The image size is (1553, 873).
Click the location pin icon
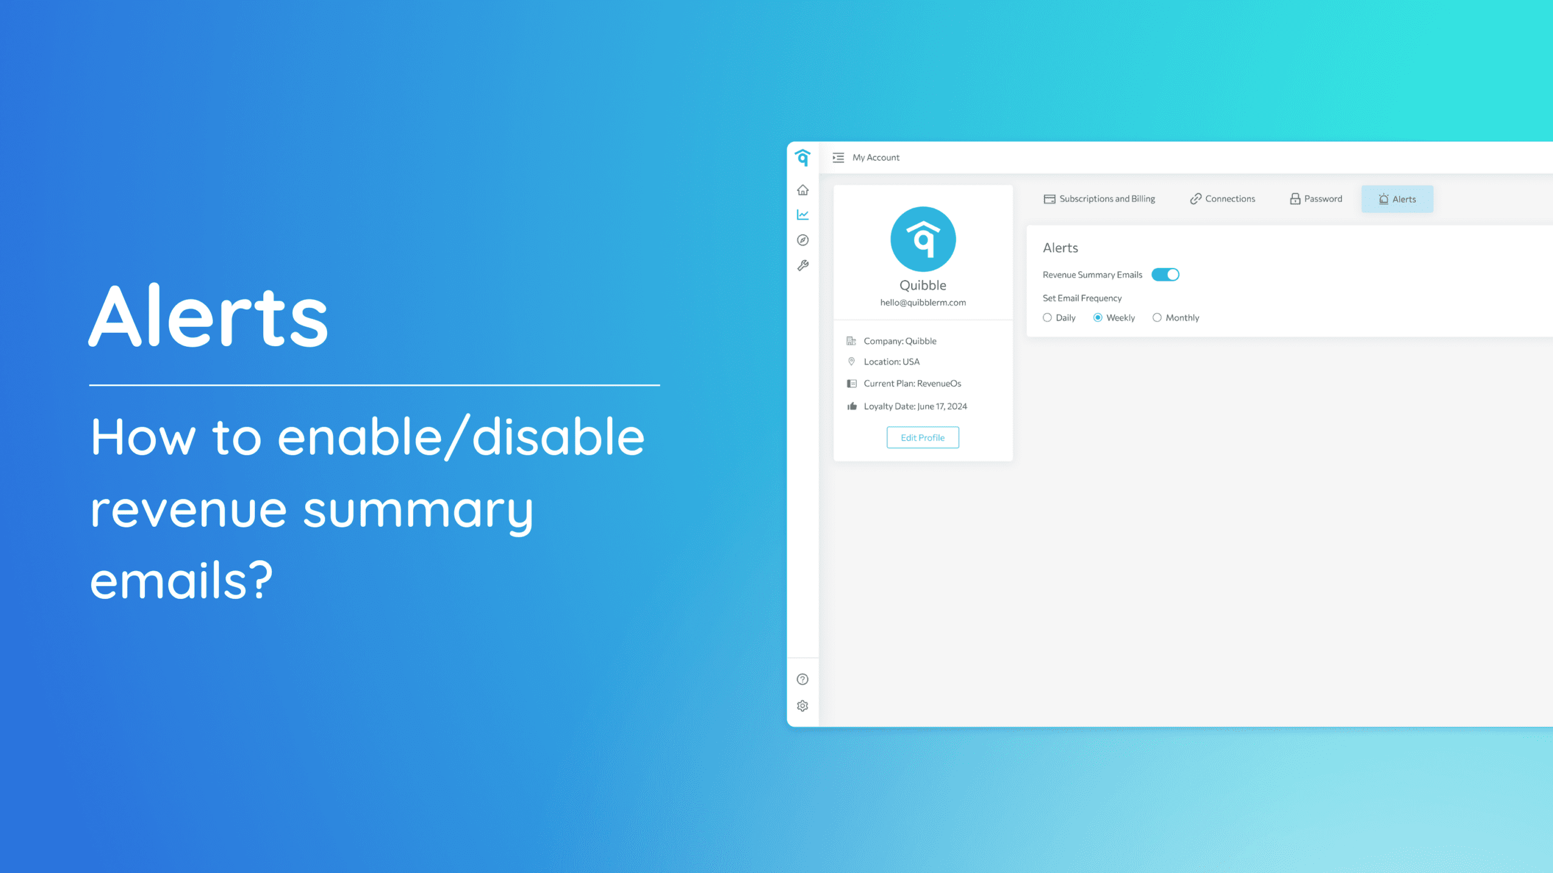coord(851,362)
